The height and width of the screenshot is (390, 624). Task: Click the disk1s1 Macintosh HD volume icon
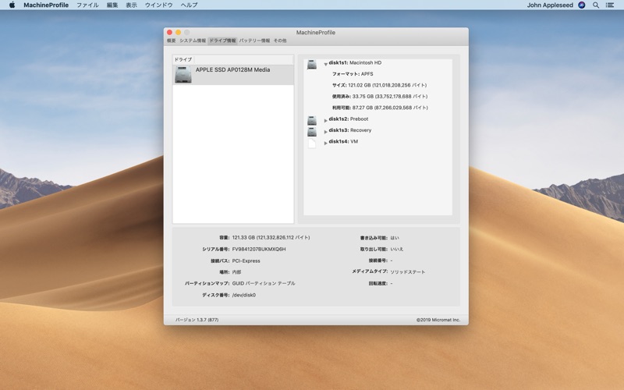[311, 64]
